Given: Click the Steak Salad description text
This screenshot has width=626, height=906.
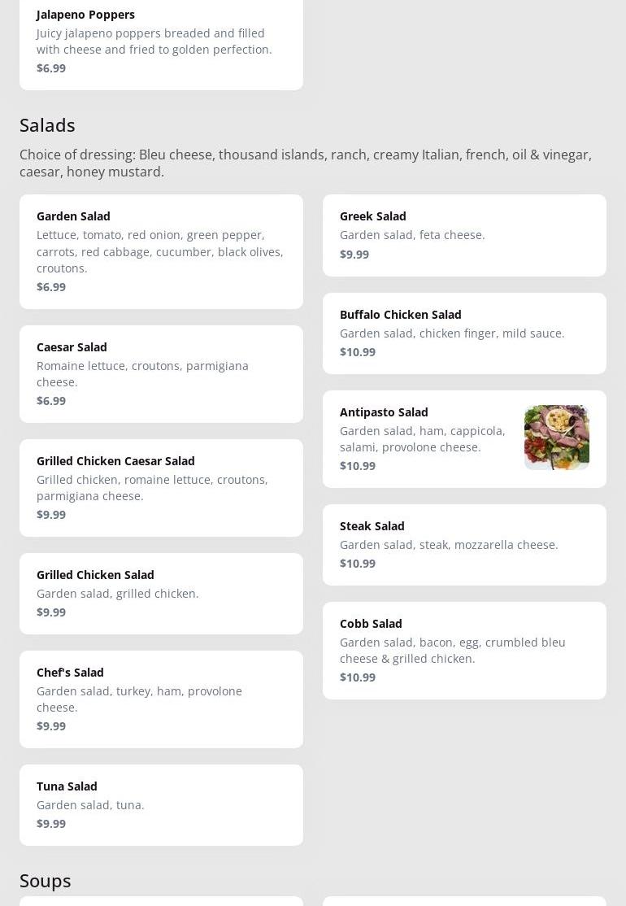Looking at the screenshot, I should 449,545.
